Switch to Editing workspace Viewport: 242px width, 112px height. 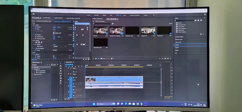104,15
